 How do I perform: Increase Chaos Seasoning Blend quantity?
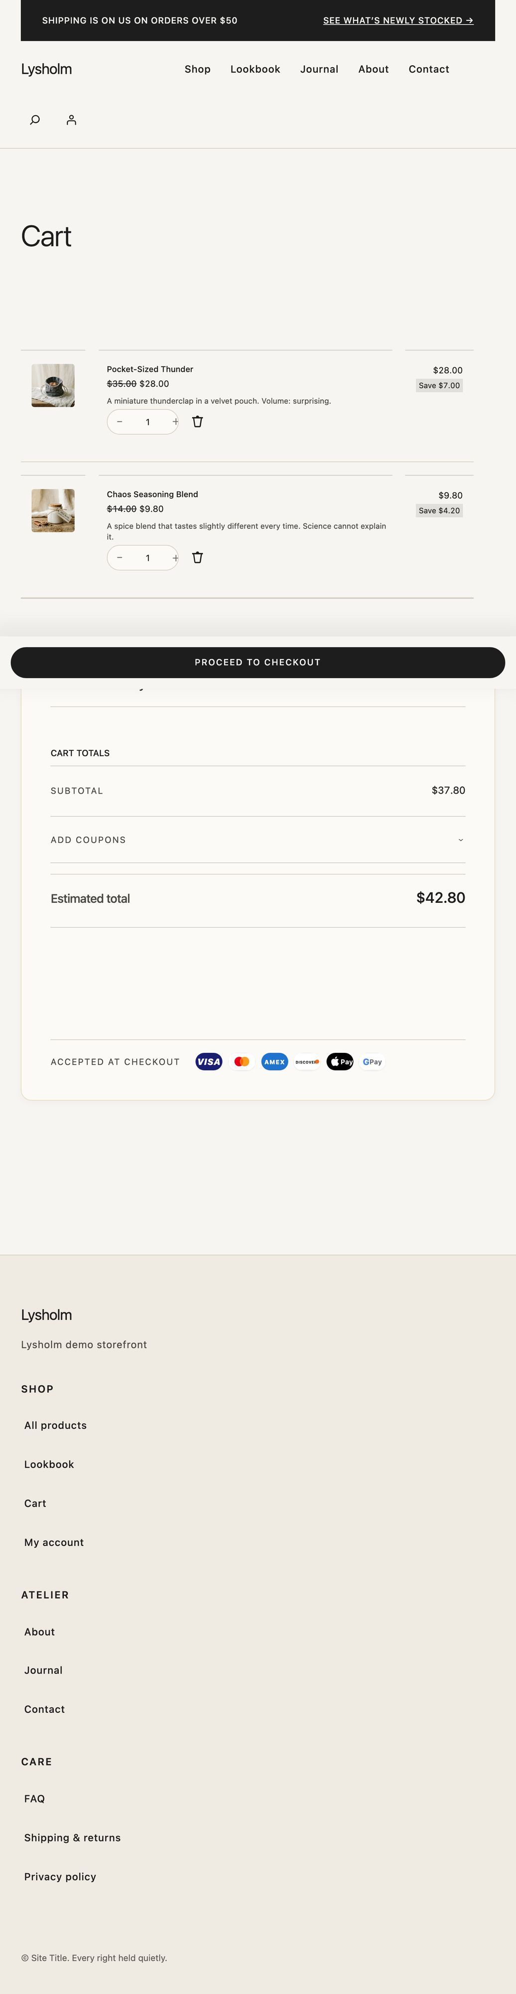point(175,558)
